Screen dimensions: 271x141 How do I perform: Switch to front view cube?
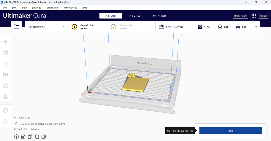[x=23, y=137]
